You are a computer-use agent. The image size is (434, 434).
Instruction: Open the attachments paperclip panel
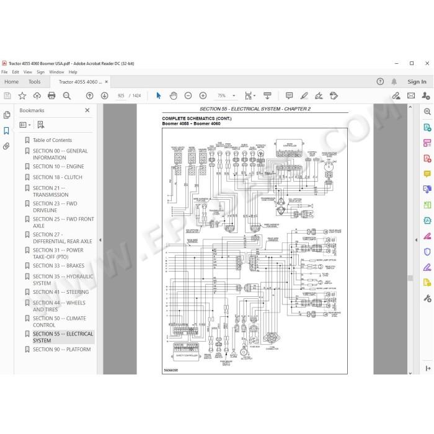point(6,146)
